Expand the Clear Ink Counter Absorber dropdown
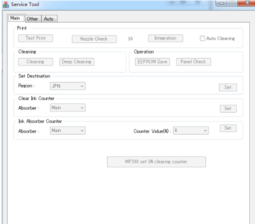Screen dimensions: 255x224 click(67, 107)
